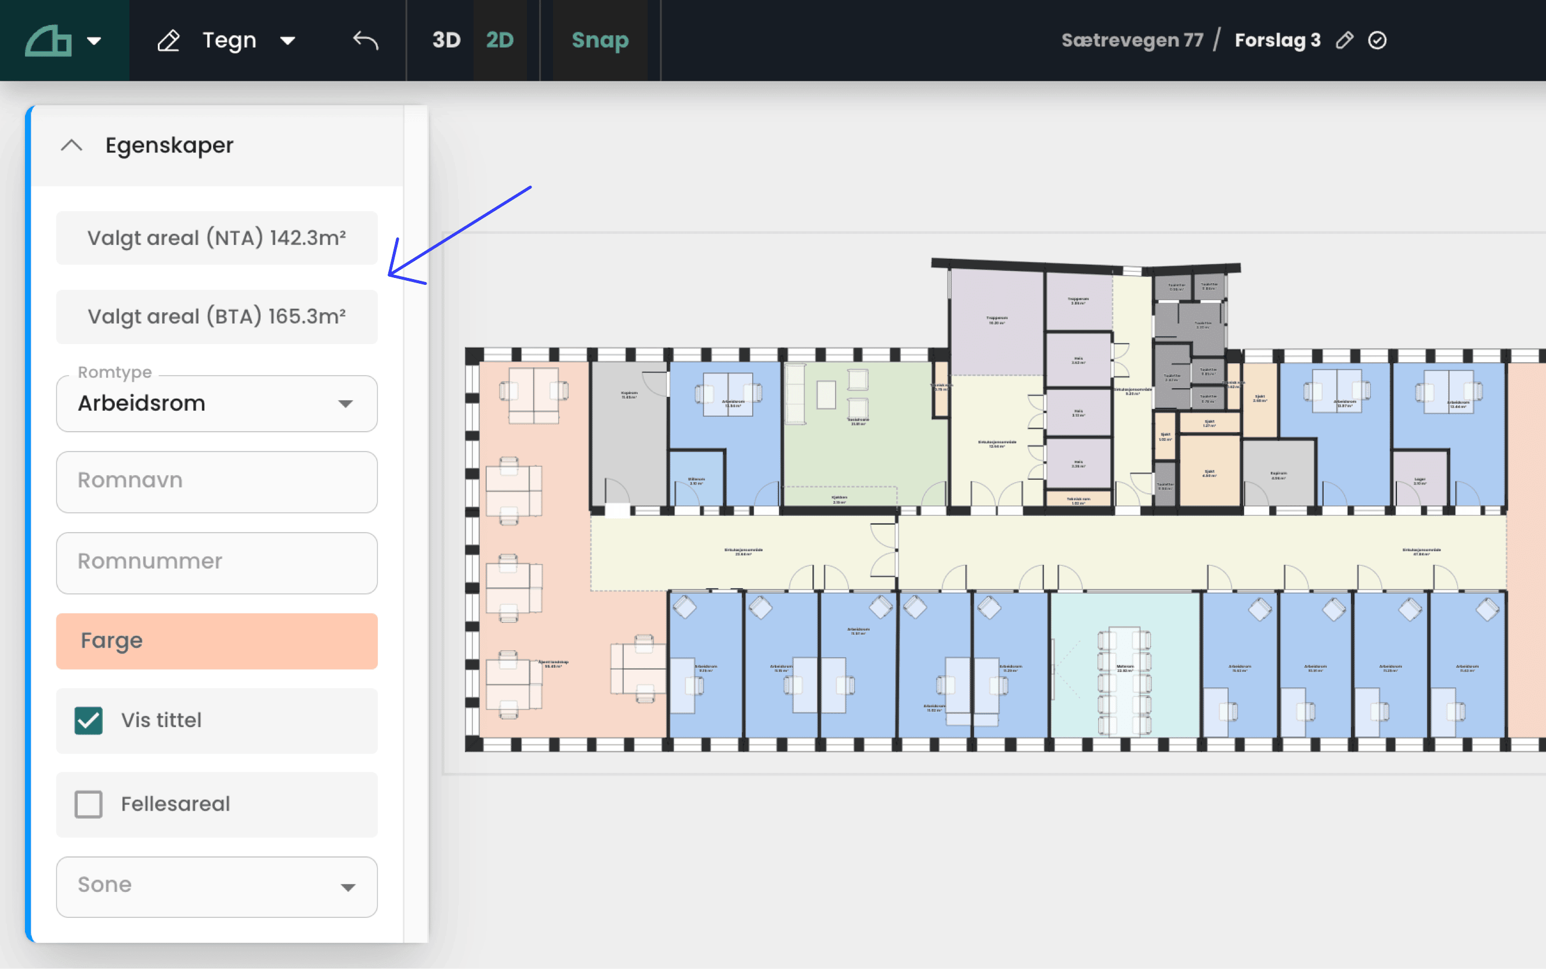1546x969 pixels.
Task: Open the Farge color swatch
Action: point(216,641)
